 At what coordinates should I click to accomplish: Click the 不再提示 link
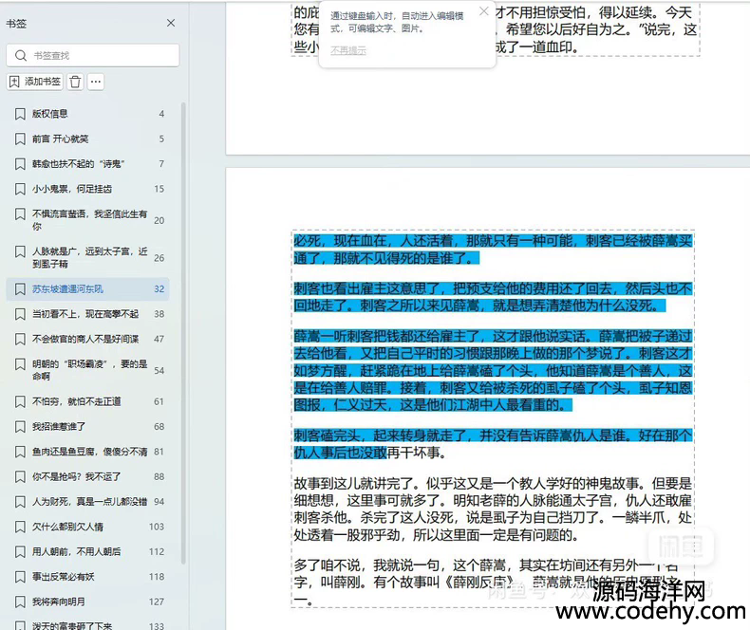click(x=348, y=50)
